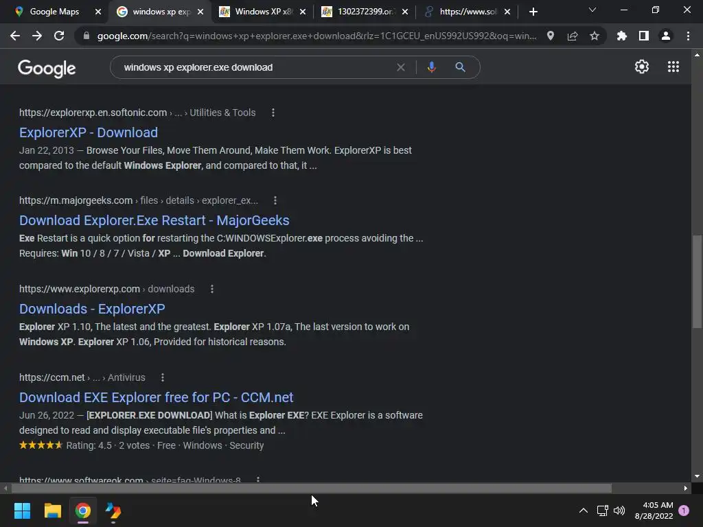Click the 4.5 star rating text
Viewport: 703px width, 527px height.
coord(89,445)
